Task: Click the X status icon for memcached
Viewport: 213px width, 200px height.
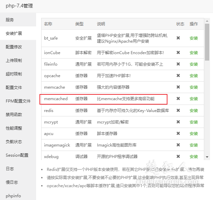Action: pos(178,98)
